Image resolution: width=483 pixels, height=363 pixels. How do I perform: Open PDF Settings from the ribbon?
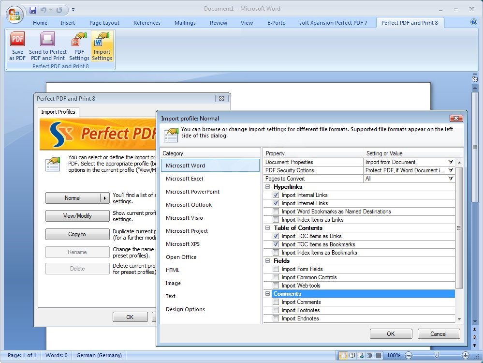(79, 46)
